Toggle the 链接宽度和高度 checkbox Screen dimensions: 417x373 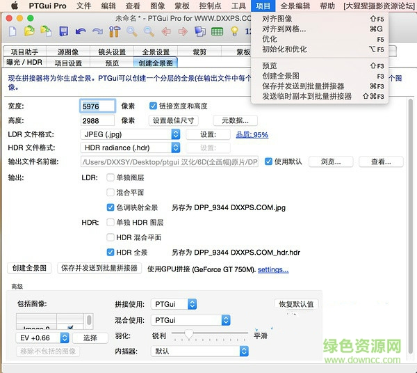pos(153,106)
